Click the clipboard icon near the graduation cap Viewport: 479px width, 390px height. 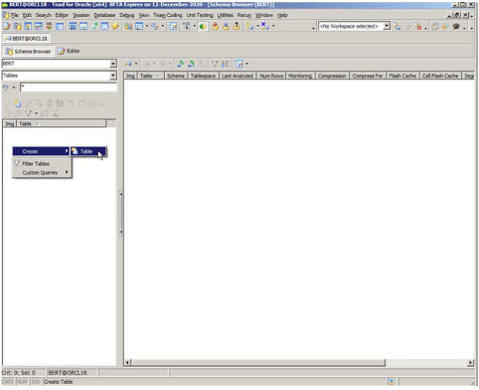point(435,26)
